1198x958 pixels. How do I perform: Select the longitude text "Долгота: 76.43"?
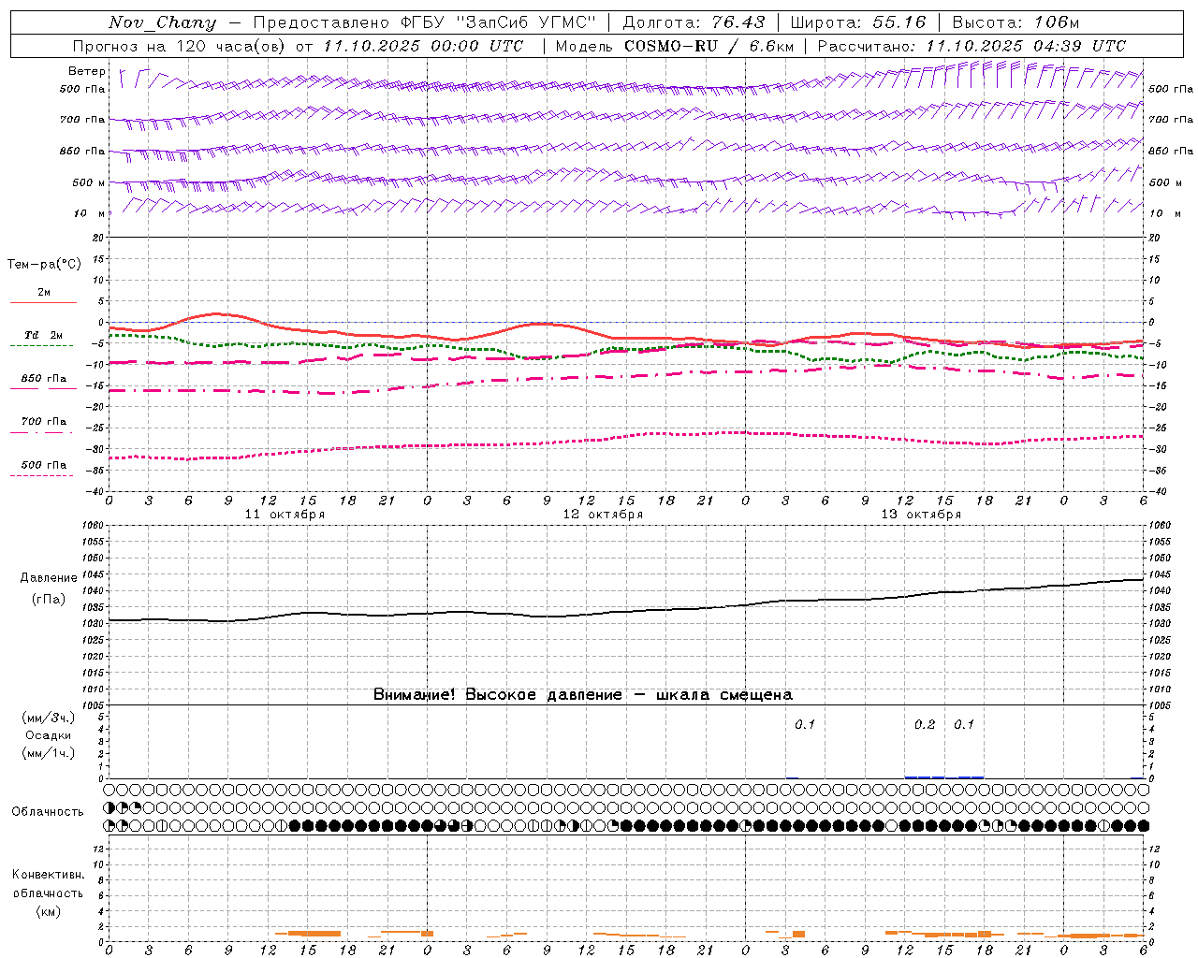click(694, 22)
